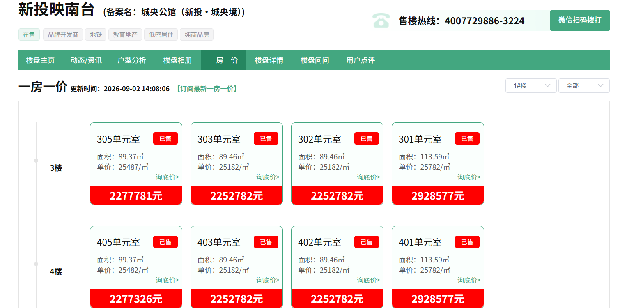Click the 动态/资讯 tab
Viewport: 620px width, 308px height.
click(86, 60)
